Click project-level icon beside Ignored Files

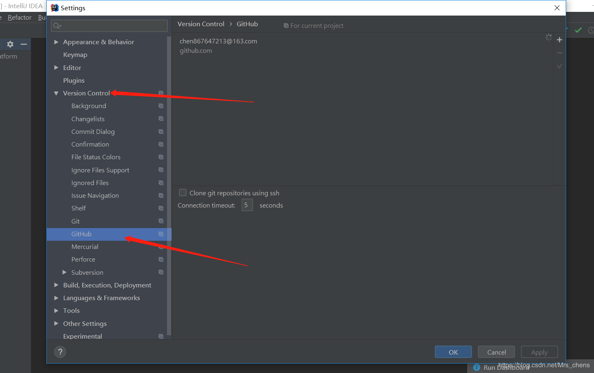point(161,183)
